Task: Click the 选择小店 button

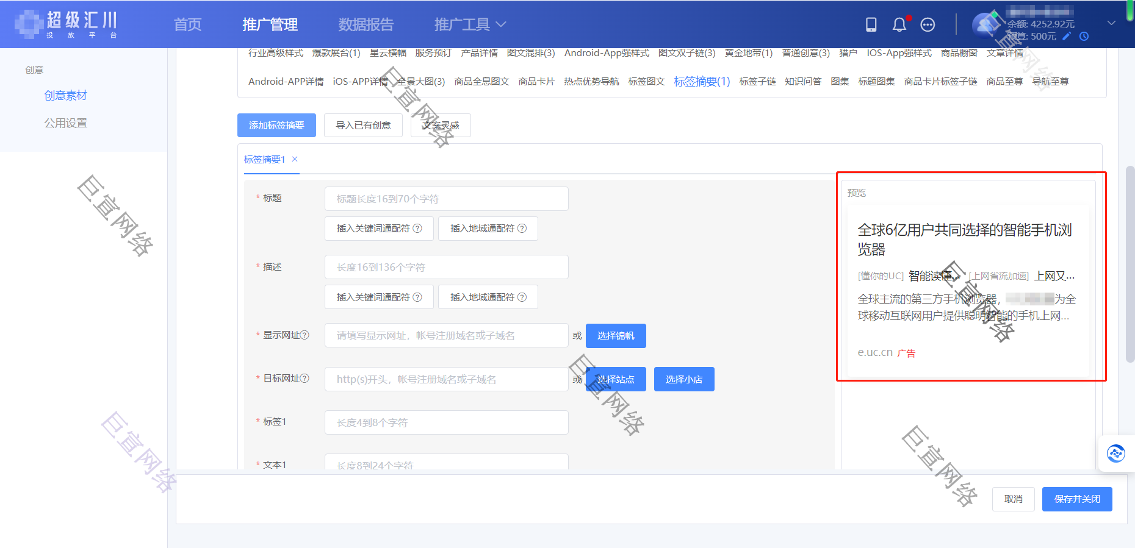Action: pyautogui.click(x=684, y=379)
